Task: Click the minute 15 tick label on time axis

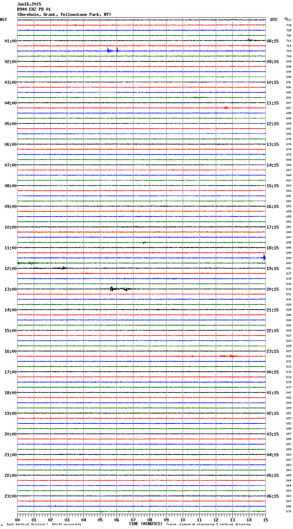Action: [x=265, y=520]
